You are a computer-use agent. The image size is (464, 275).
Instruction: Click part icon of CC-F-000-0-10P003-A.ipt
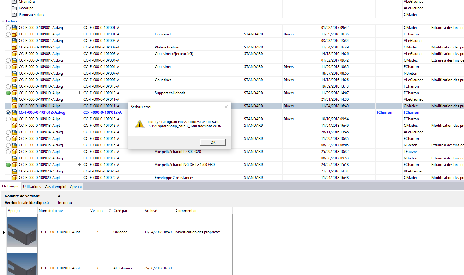pos(15,54)
